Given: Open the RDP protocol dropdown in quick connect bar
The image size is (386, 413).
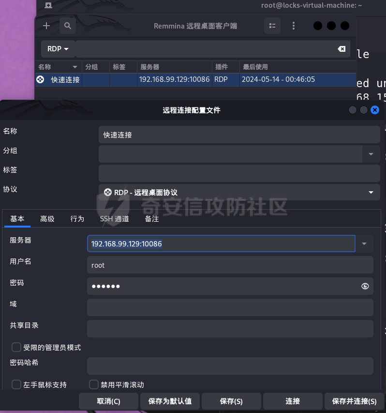Looking at the screenshot, I should tap(58, 49).
